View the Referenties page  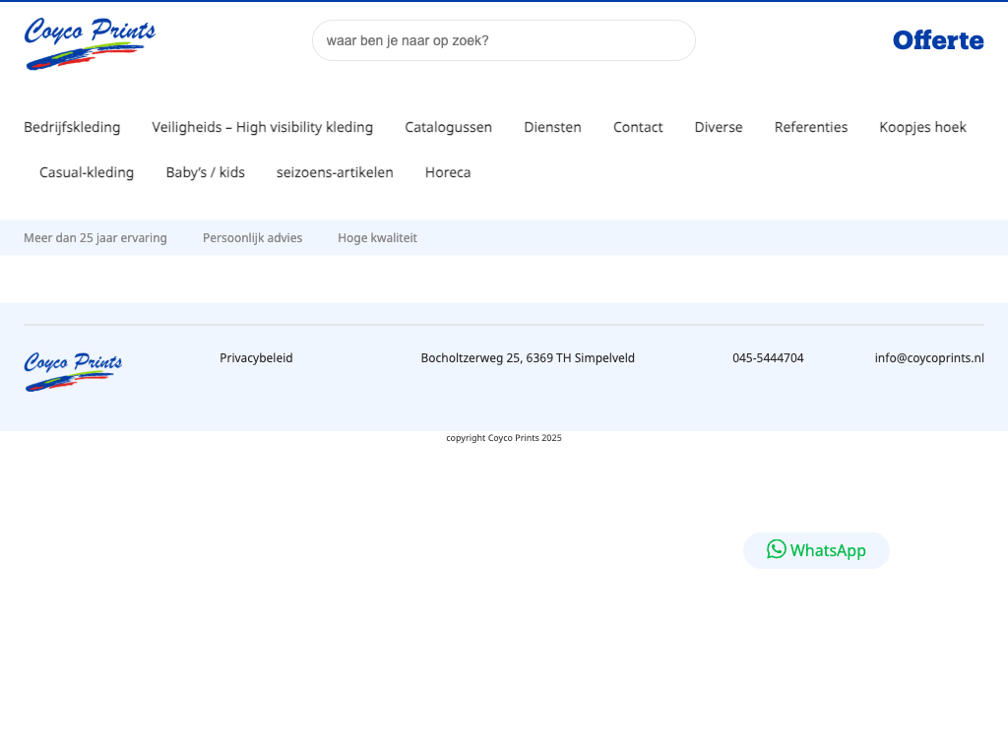[810, 127]
